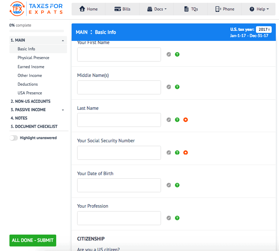Click the mobile phone icon beside Phone
This screenshot has height=251, width=279.
(218, 9)
